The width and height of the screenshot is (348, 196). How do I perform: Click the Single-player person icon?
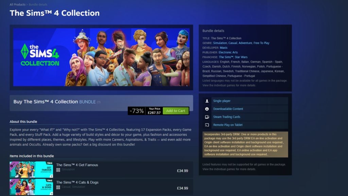pos(207,101)
